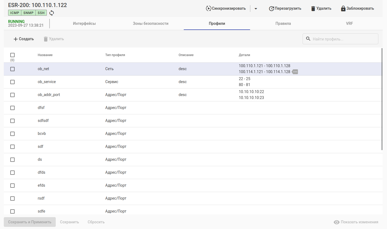Click the Перезагрузить reboot icon

point(271,9)
